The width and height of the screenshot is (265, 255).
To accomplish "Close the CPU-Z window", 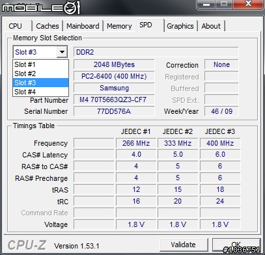I will (248, 5).
